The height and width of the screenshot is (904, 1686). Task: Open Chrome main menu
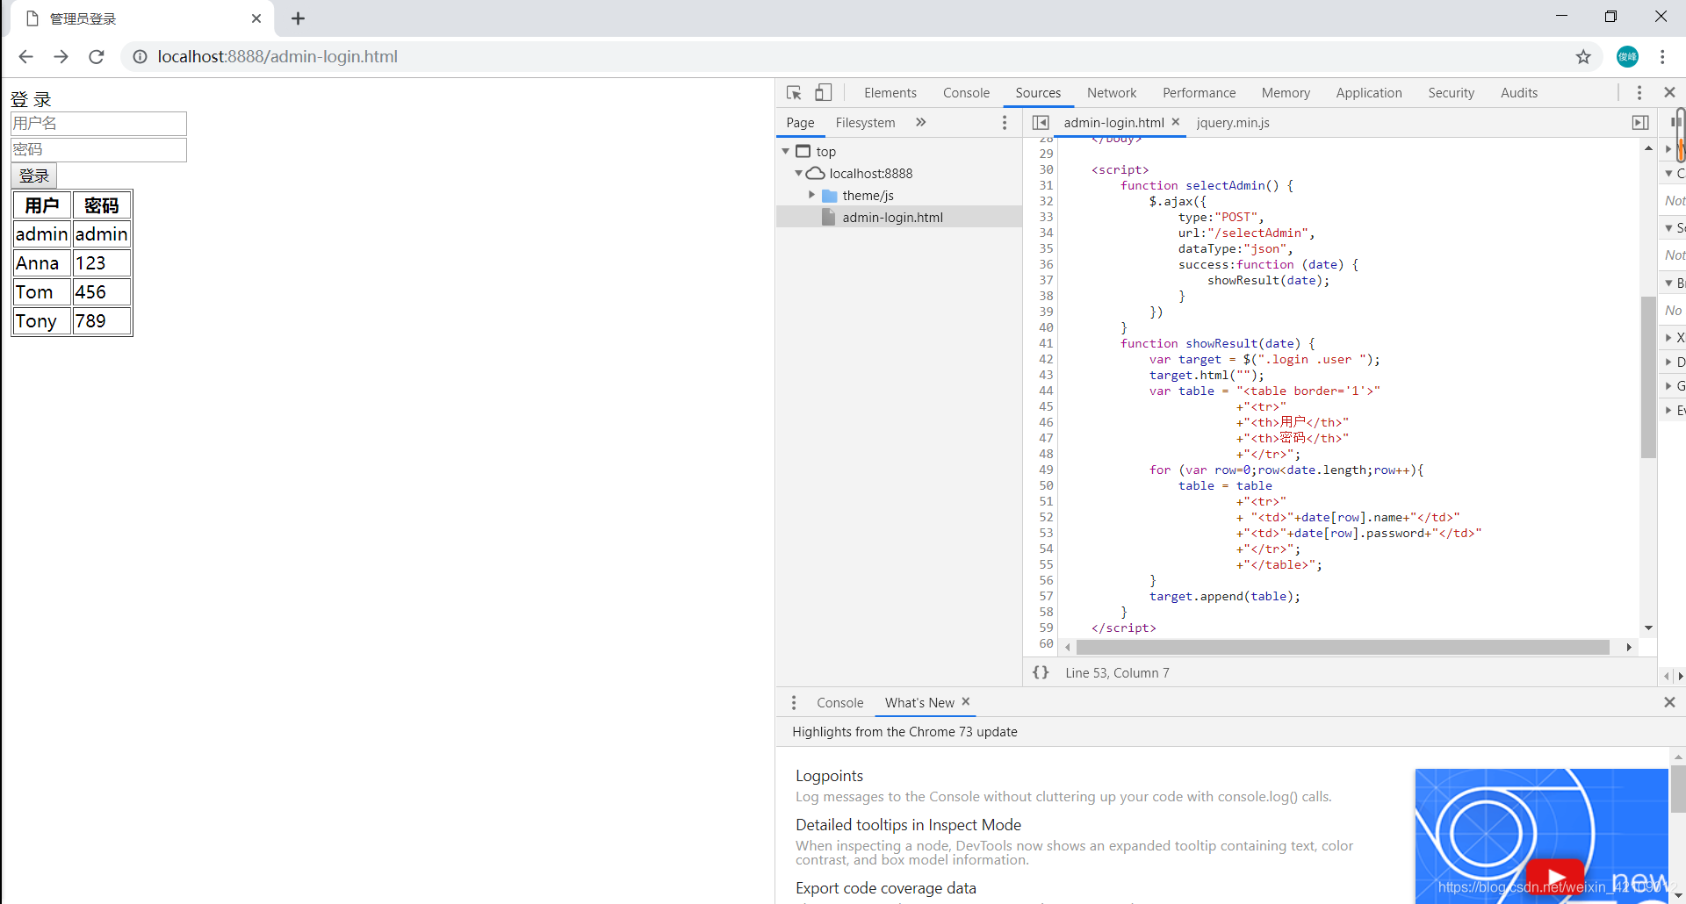coord(1662,57)
